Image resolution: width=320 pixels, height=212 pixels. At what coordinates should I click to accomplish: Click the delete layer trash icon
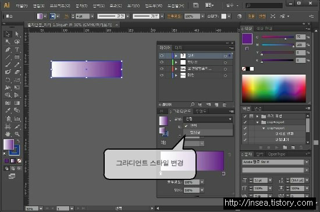click(225, 105)
